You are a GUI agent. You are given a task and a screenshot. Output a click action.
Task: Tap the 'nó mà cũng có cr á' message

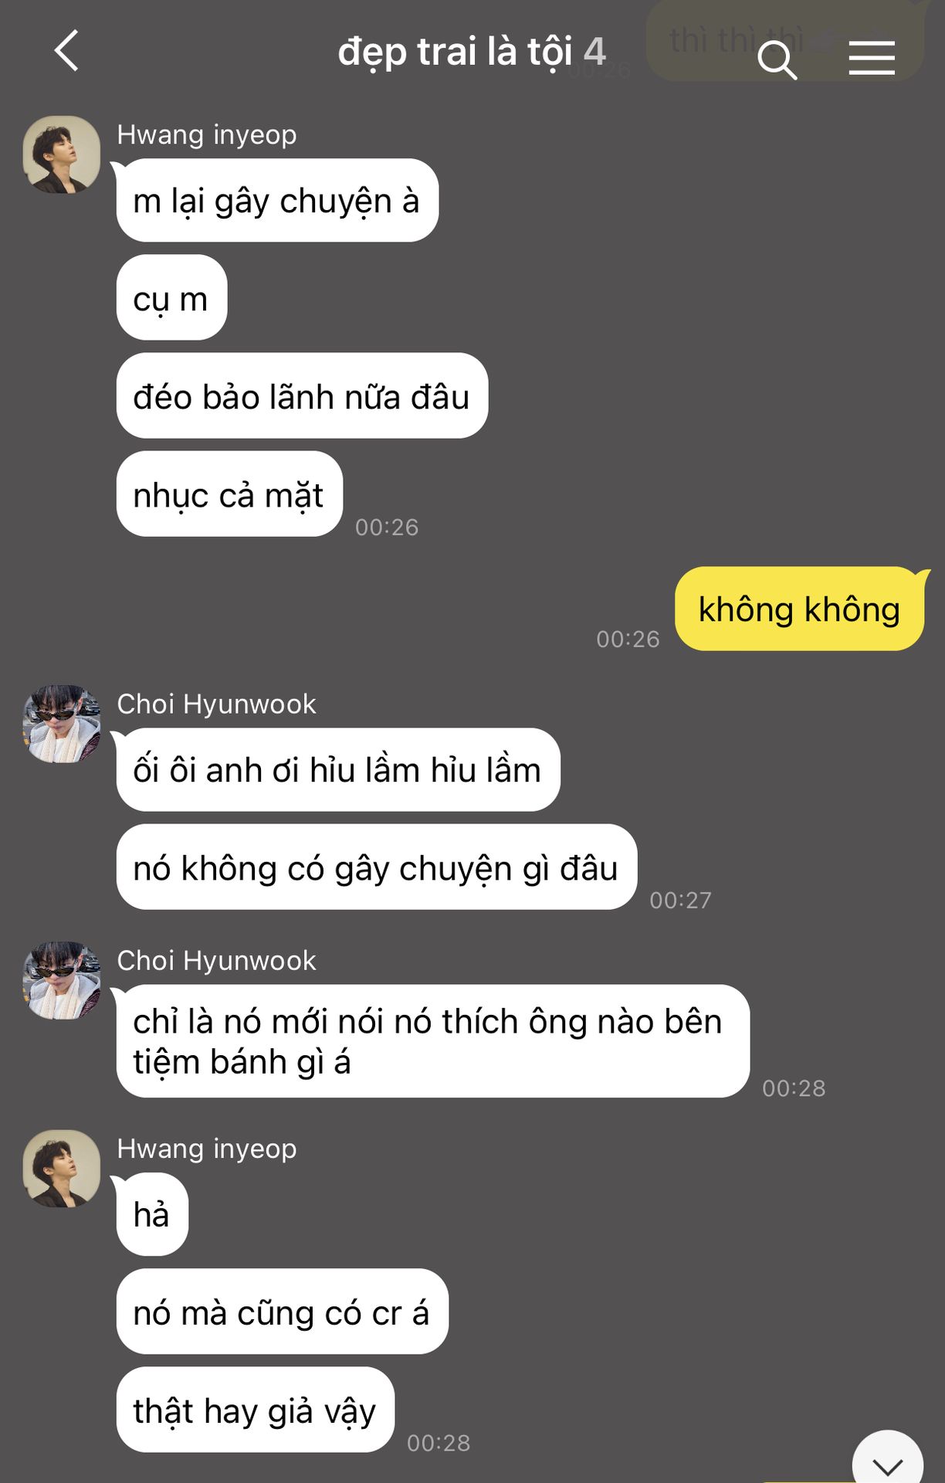pyautogui.click(x=282, y=1312)
